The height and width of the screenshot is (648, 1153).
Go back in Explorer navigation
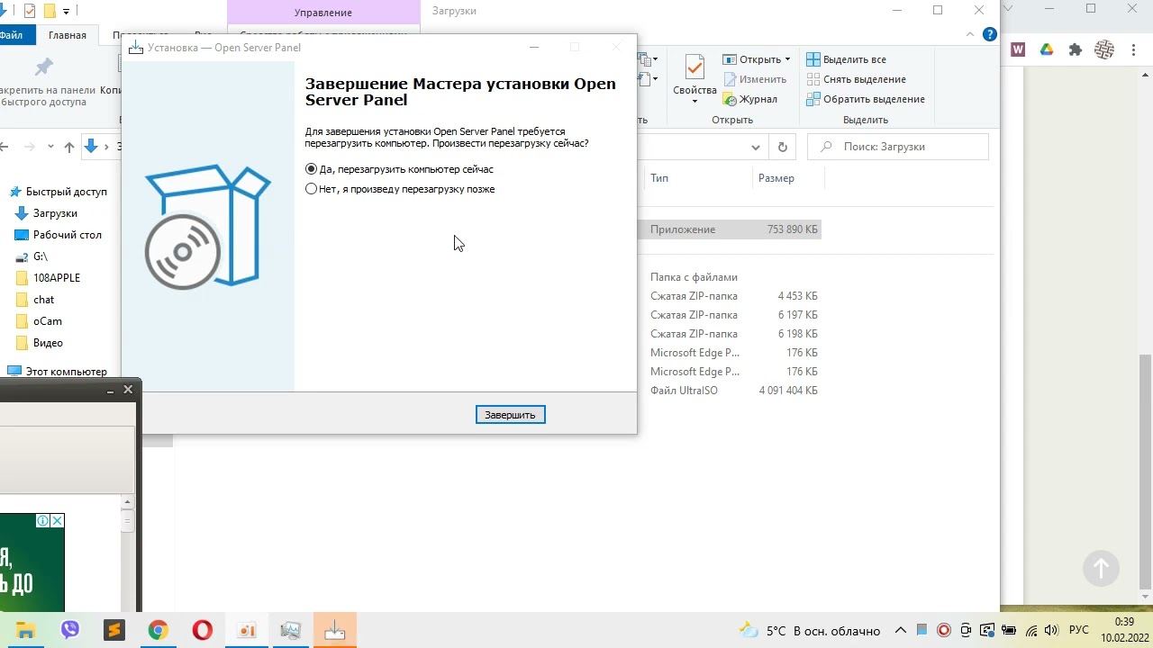(5, 147)
